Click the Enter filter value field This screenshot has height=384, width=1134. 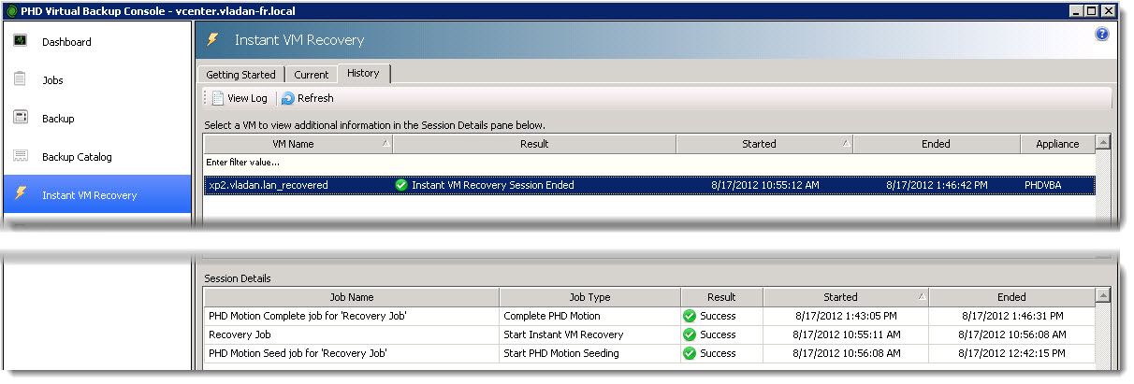click(649, 163)
